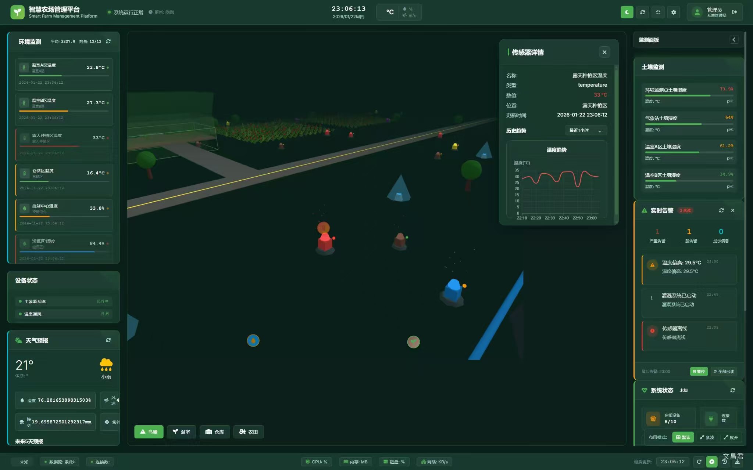The image size is (753, 470).
Task: Toggle auto-refresh with the green play button
Action: click(712, 462)
